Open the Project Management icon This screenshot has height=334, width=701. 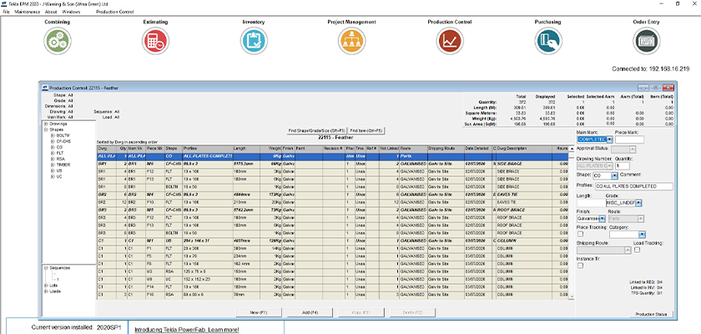point(350,40)
